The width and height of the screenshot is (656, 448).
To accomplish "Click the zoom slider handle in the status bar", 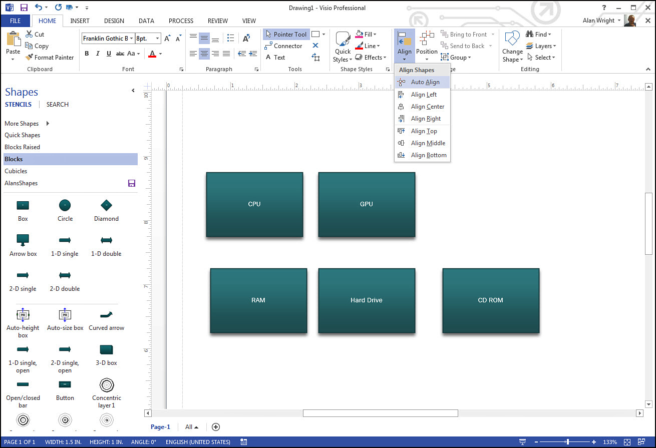I will pyautogui.click(x=567, y=442).
